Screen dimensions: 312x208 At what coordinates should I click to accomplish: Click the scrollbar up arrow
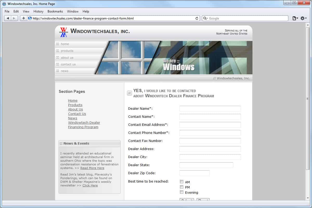(308, 25)
